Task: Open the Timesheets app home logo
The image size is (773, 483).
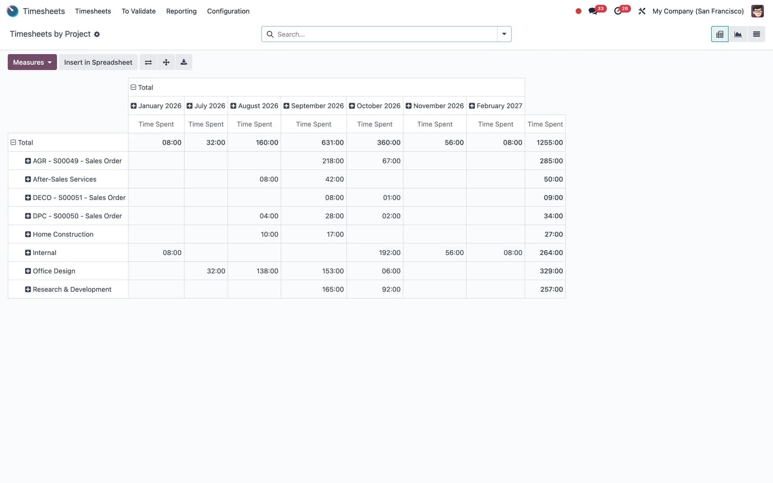Action: pyautogui.click(x=13, y=11)
